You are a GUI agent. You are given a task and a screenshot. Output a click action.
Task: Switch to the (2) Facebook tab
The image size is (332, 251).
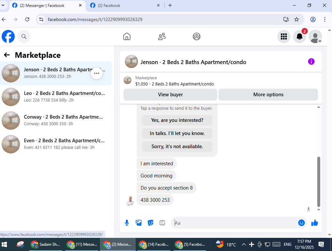click(x=109, y=6)
